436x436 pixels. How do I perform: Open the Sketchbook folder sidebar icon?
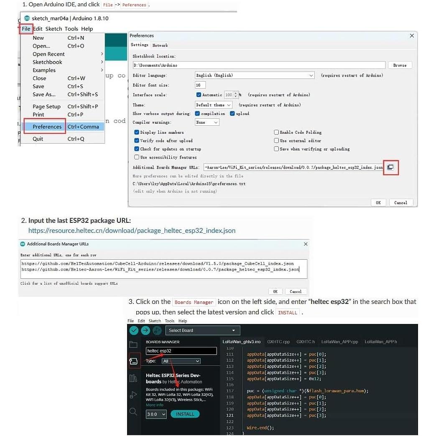click(133, 344)
